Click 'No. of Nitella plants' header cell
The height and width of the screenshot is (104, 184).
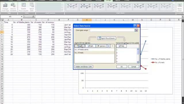point(22,22)
